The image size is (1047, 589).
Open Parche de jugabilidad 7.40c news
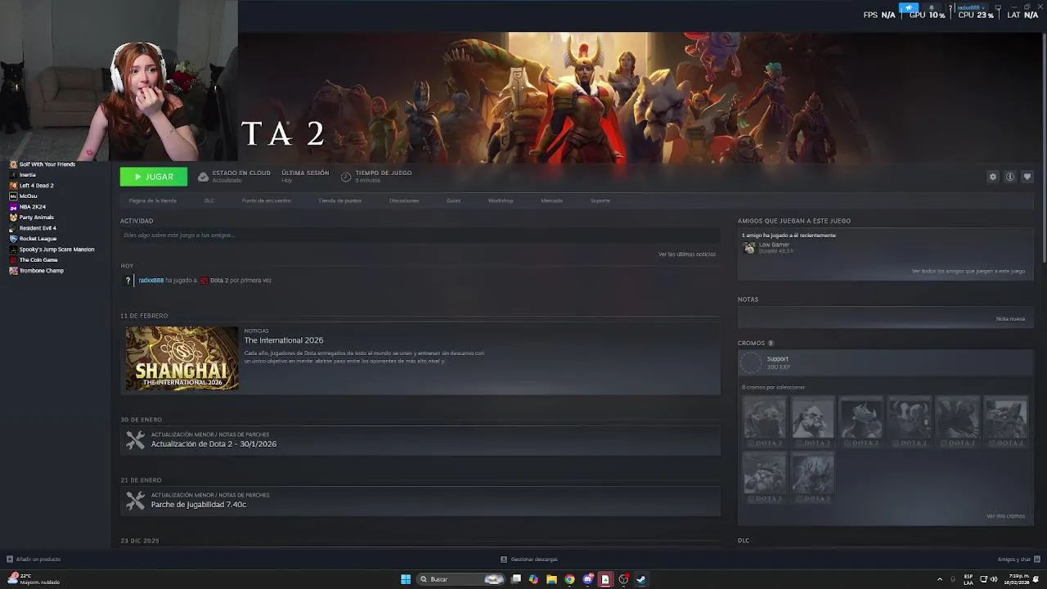click(199, 505)
